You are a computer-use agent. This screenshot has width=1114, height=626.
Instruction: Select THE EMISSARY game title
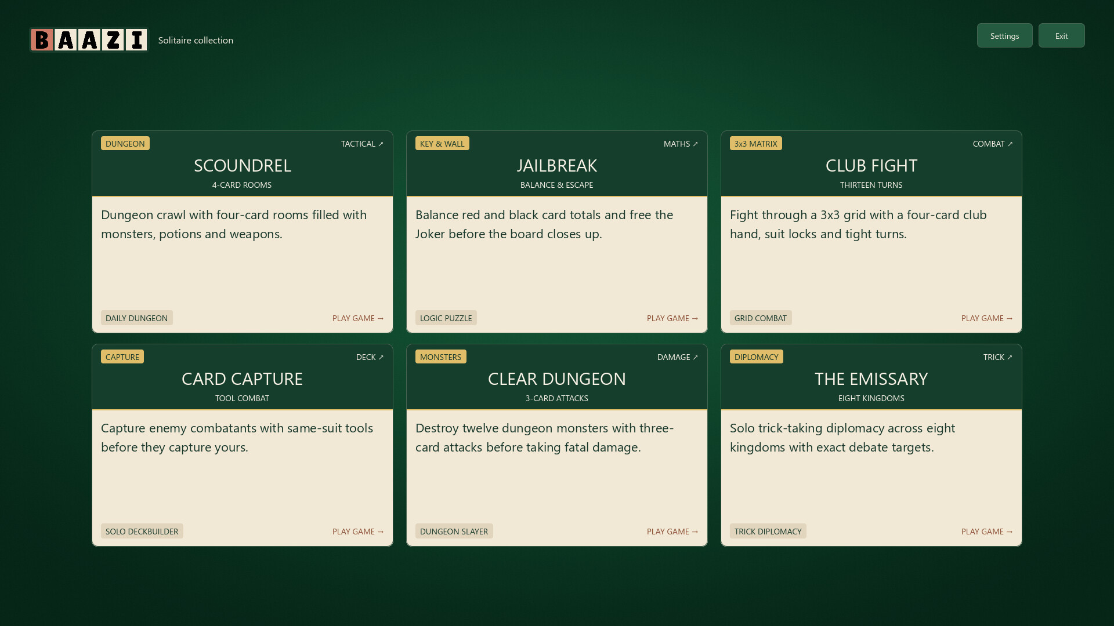click(871, 378)
